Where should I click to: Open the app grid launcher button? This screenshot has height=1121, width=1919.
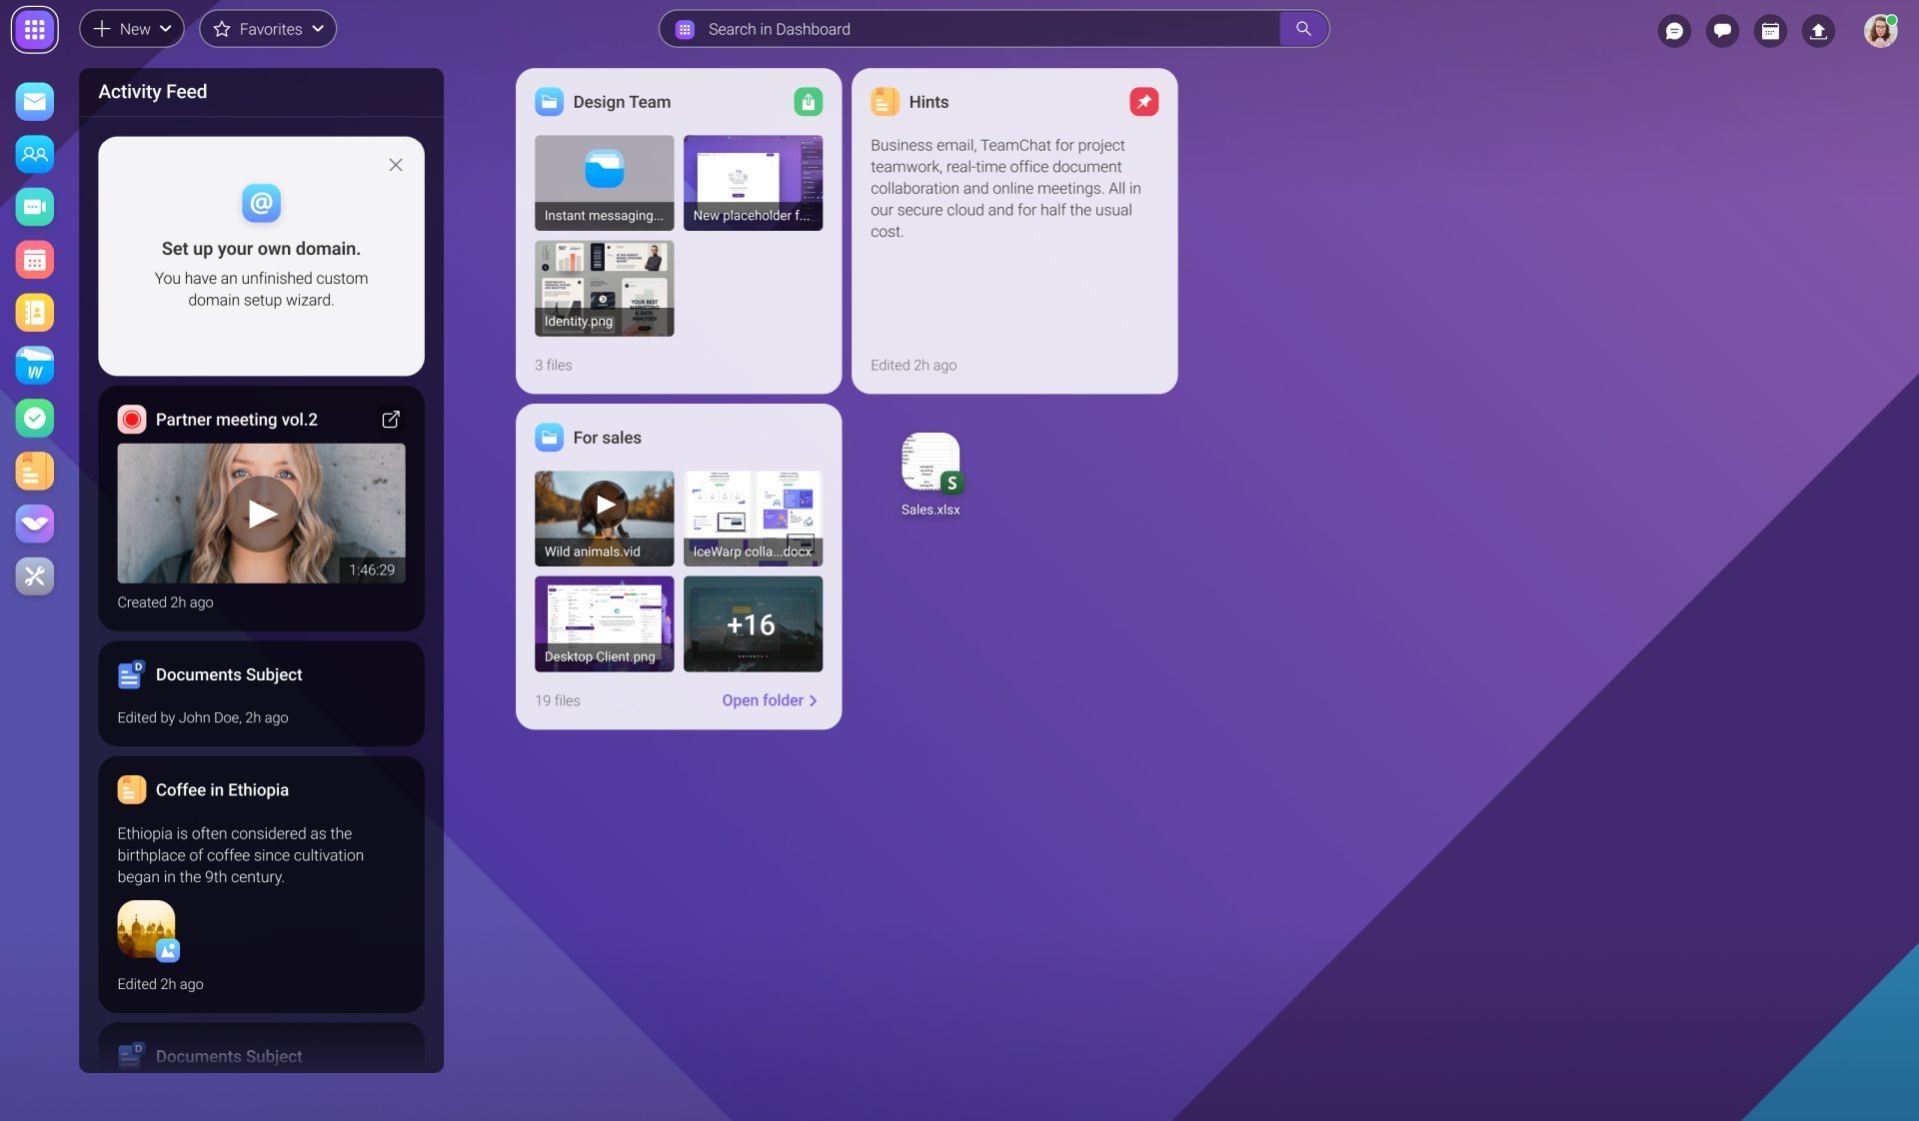(x=34, y=30)
